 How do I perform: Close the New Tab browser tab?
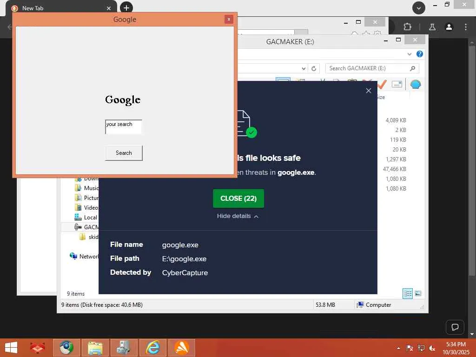(109, 8)
